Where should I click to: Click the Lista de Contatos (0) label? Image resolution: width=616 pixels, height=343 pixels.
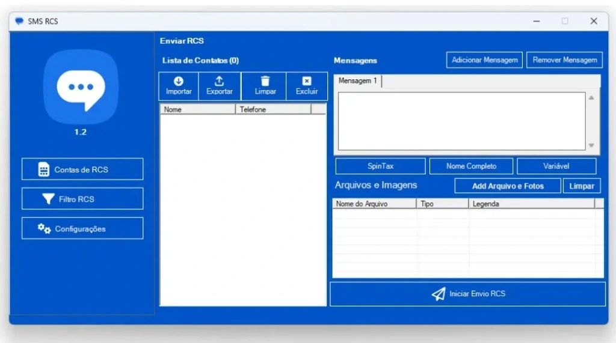(x=200, y=61)
